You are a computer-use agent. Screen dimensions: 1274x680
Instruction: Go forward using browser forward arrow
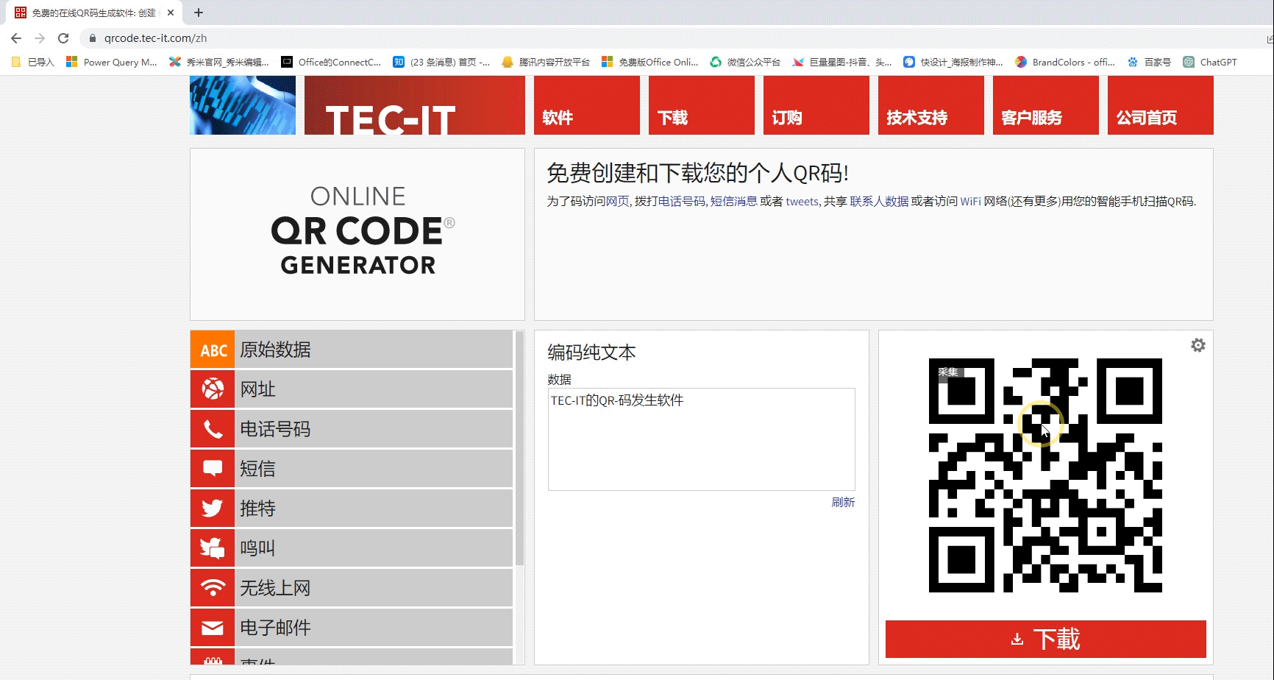pyautogui.click(x=40, y=38)
